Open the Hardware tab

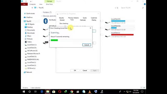coord(83,20)
